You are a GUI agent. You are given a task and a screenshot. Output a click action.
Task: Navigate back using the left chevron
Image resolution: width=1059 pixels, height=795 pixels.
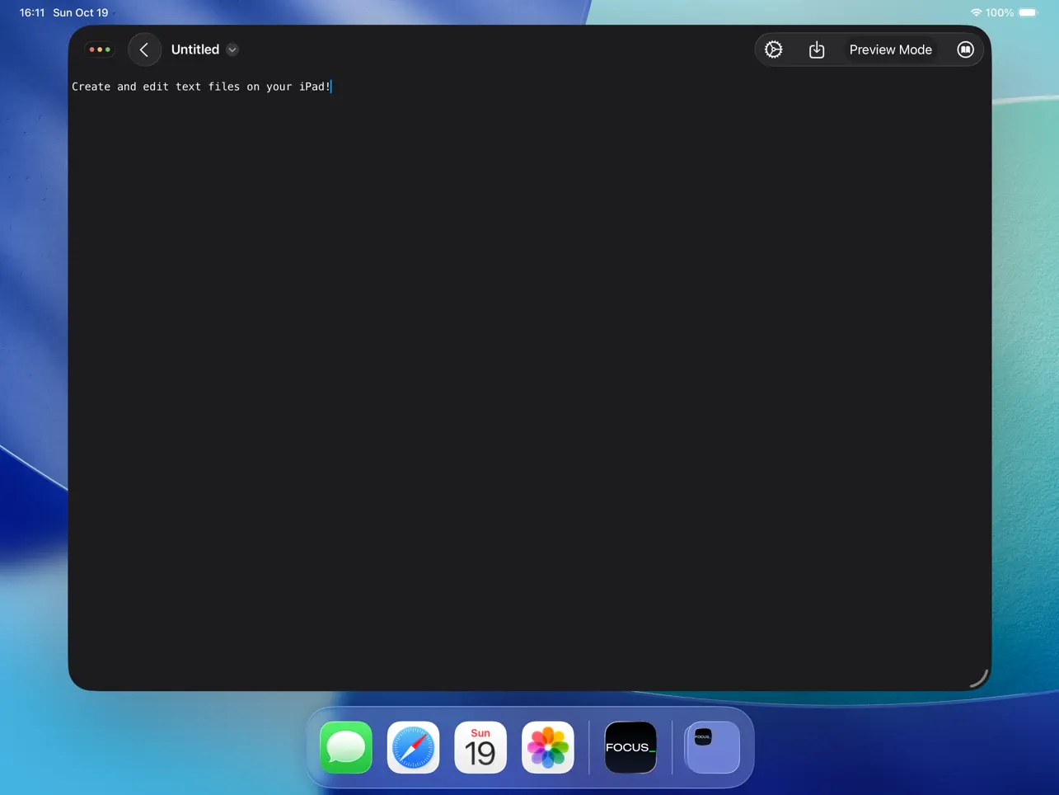point(144,49)
